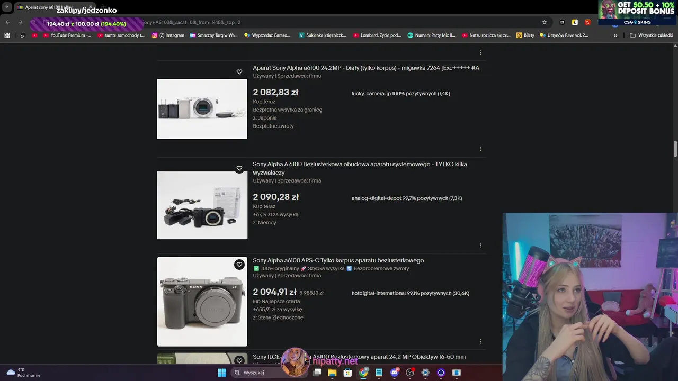
Task: Add Bezlusterkowa obudowa listing to watchlist heart
Action: 239,168
